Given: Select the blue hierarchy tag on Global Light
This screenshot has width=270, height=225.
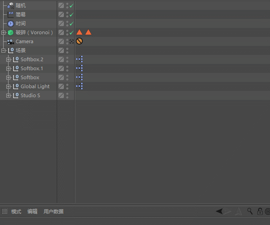Looking at the screenshot, I should tap(79, 86).
